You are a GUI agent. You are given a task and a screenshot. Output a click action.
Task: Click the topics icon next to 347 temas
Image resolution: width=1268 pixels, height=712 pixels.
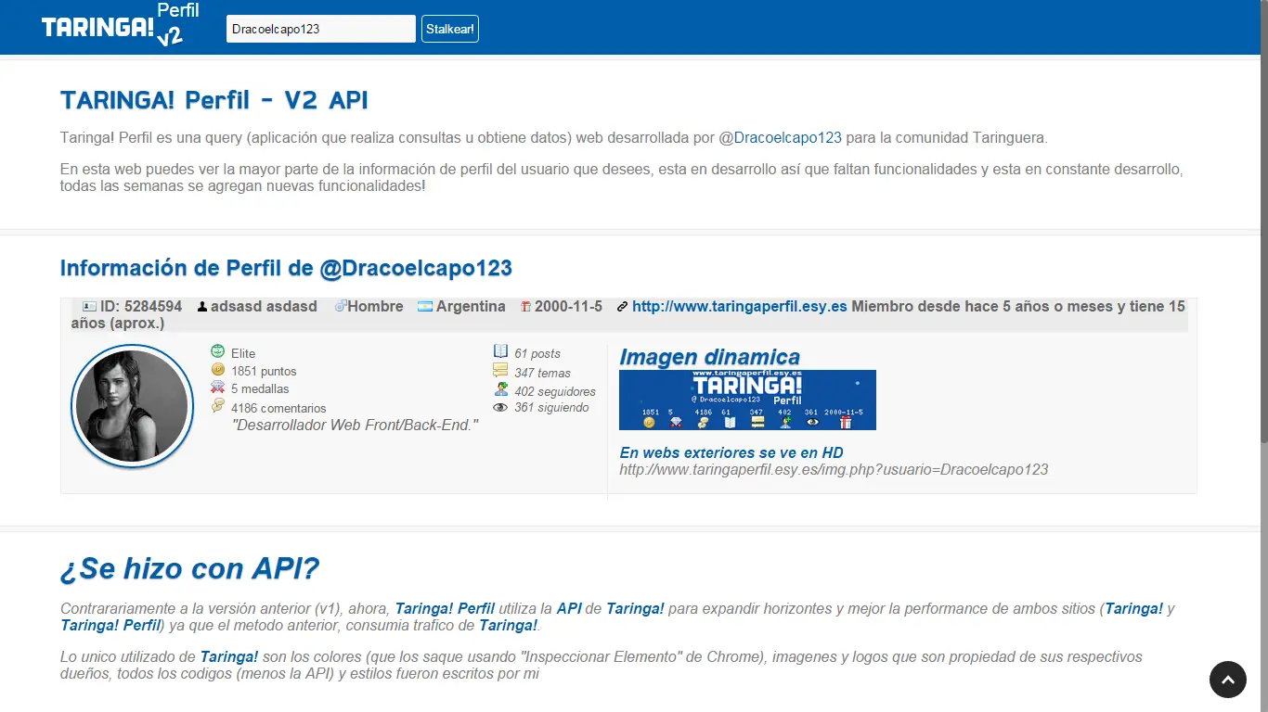point(501,371)
